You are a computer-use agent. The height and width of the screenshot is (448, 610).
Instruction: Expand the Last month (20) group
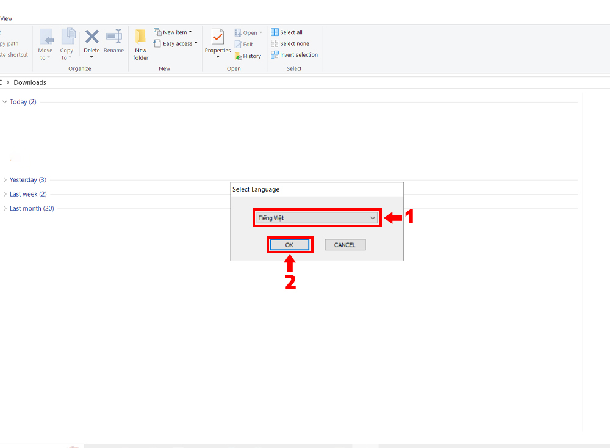[5, 208]
